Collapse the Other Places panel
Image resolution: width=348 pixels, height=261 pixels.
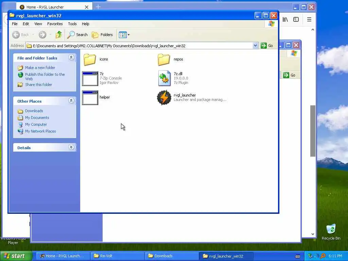(x=71, y=101)
